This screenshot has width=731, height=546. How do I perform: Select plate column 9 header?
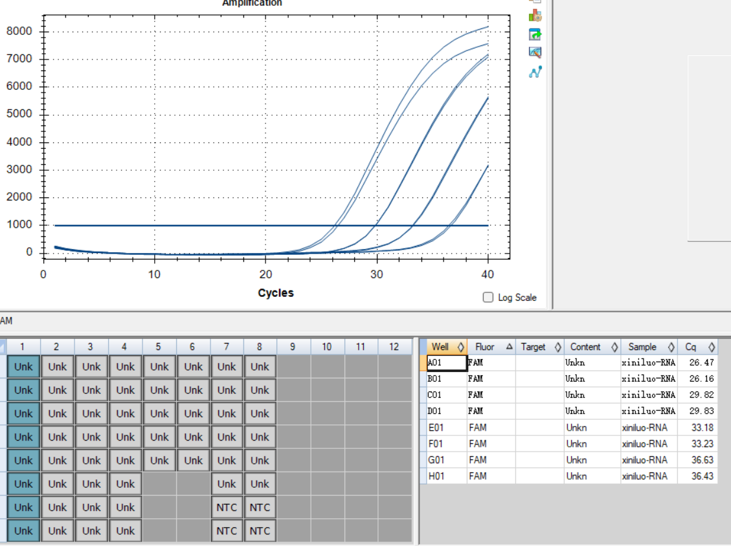pos(293,347)
